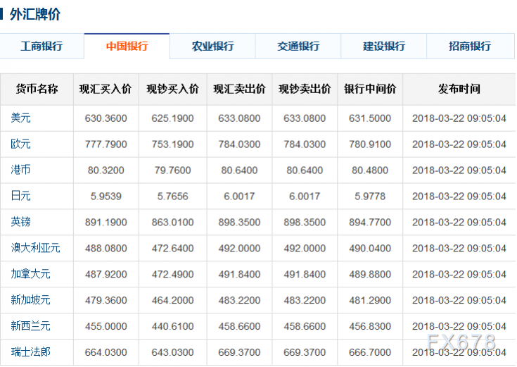Open the 澳大利亚元 currency link
This screenshot has width=517, height=367.
[35, 248]
